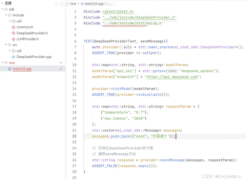Click line number 6 in the gutter
Viewport: 246px width, 181px height.
(75, 41)
